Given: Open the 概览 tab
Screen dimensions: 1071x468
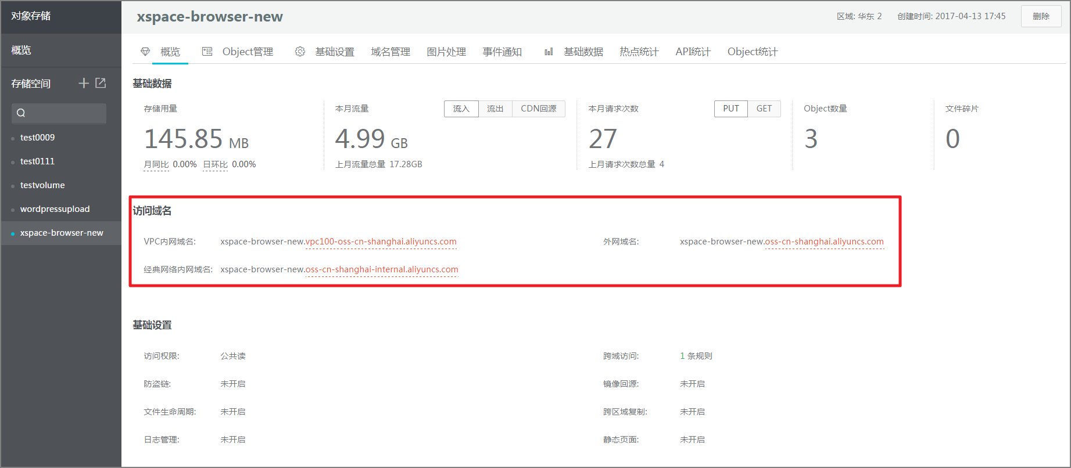Looking at the screenshot, I should (170, 52).
